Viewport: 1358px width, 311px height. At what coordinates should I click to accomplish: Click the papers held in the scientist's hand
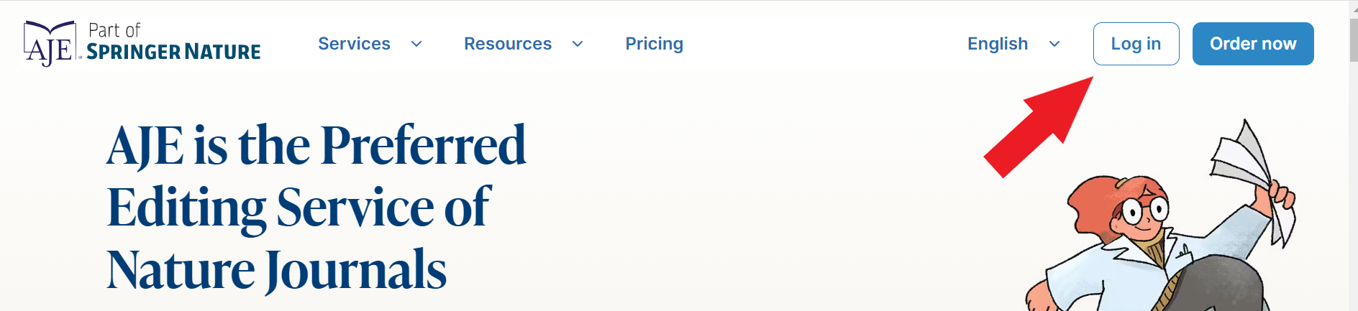(1252, 181)
